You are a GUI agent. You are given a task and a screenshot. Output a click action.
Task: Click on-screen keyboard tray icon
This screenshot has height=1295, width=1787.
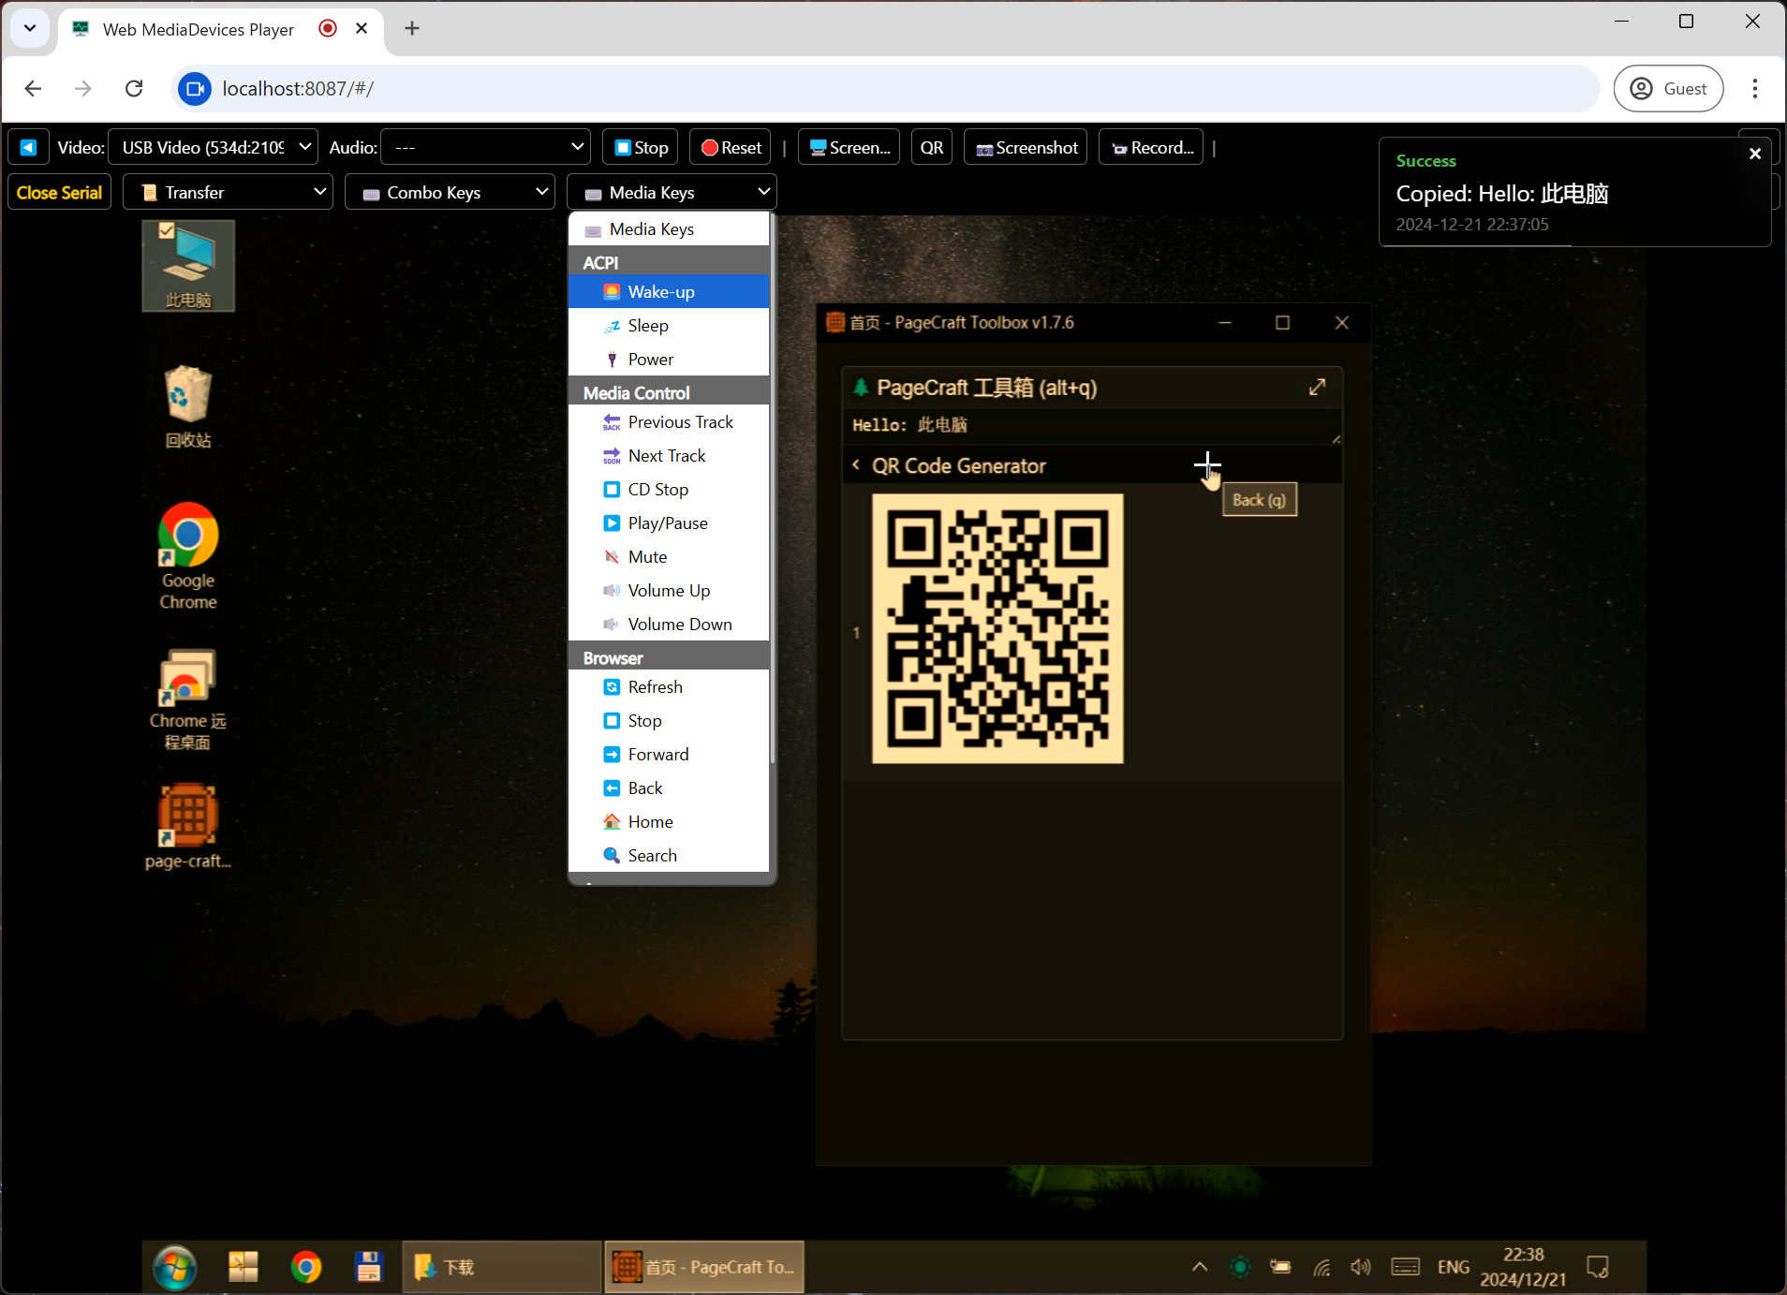click(x=1405, y=1267)
